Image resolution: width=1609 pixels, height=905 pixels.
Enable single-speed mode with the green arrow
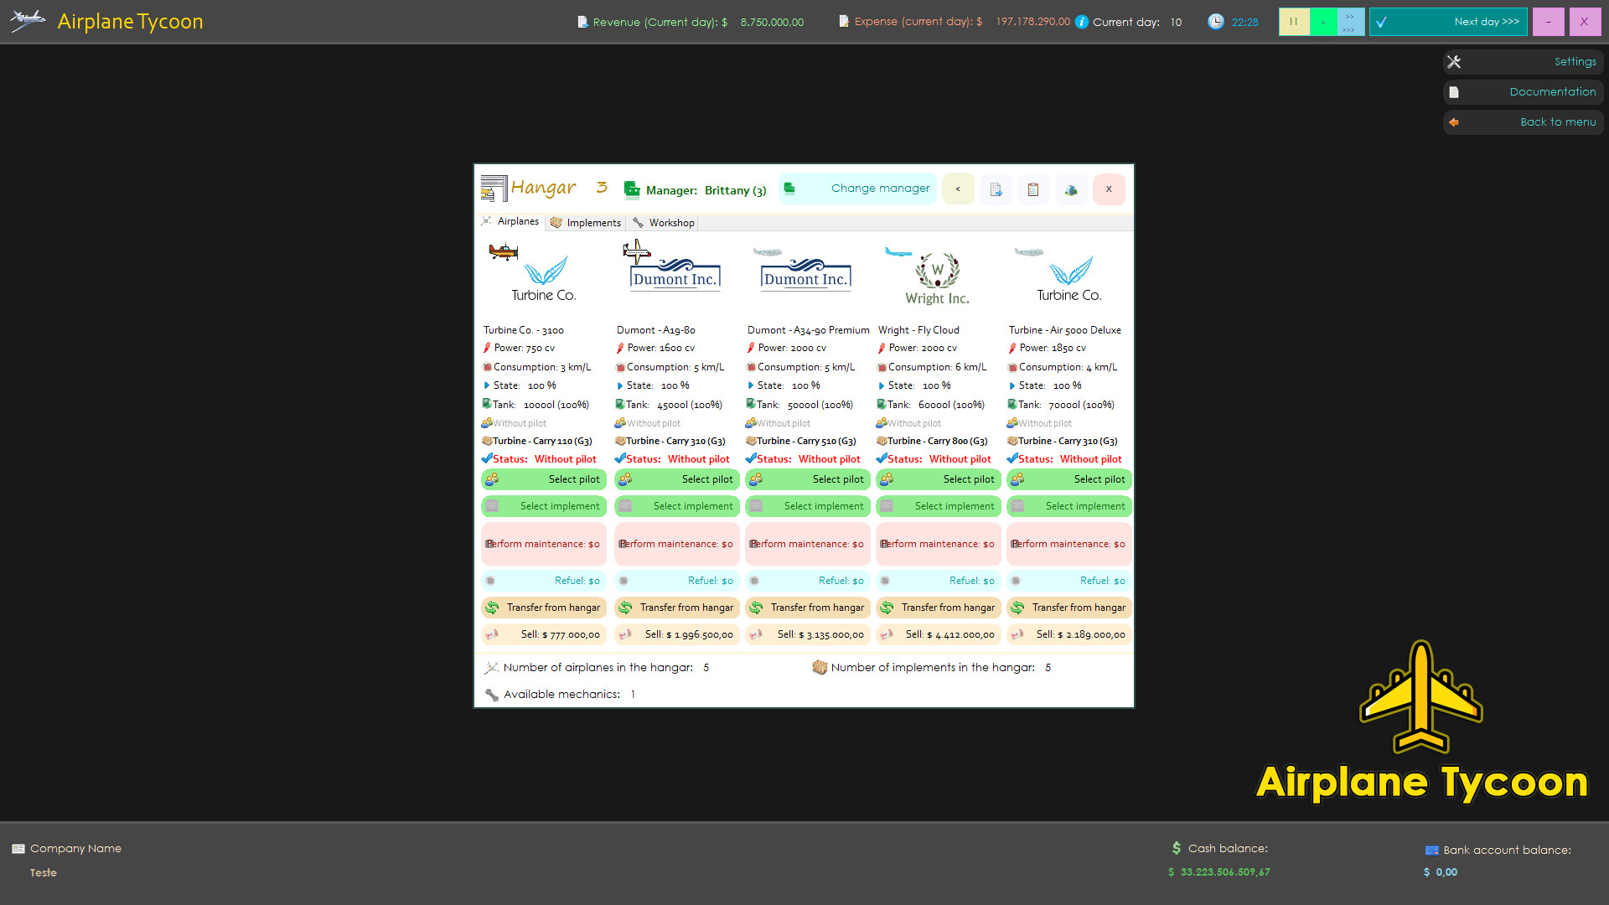click(1322, 21)
